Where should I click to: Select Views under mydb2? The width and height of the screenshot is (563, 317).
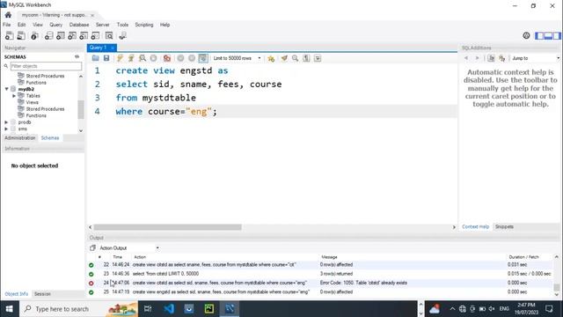tap(32, 102)
